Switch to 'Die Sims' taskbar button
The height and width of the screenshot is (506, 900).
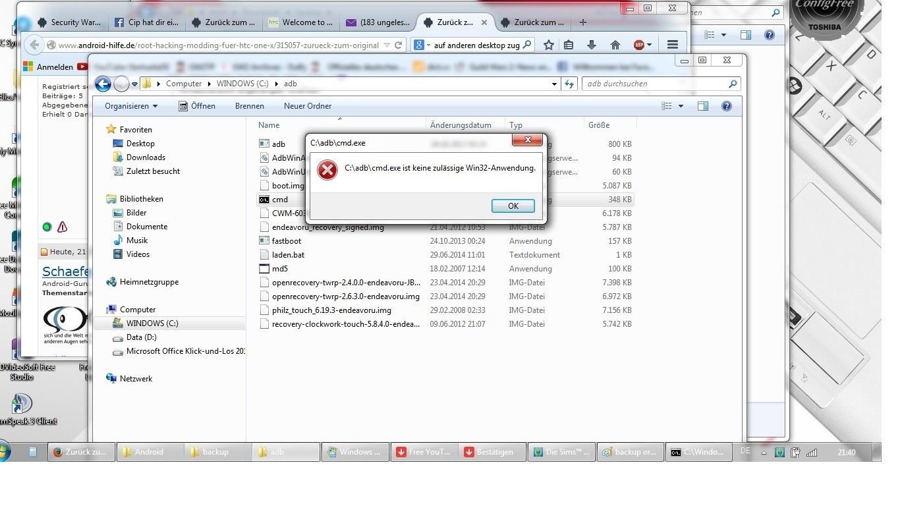[562, 452]
